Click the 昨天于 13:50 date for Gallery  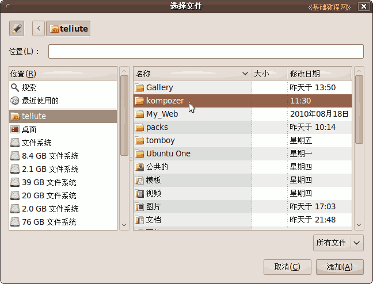(313, 87)
